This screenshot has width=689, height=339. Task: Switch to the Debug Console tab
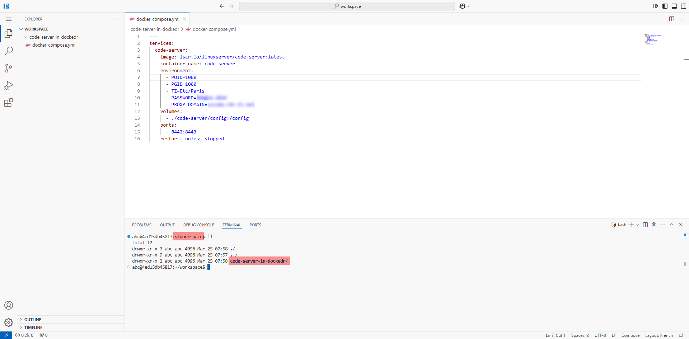point(198,225)
